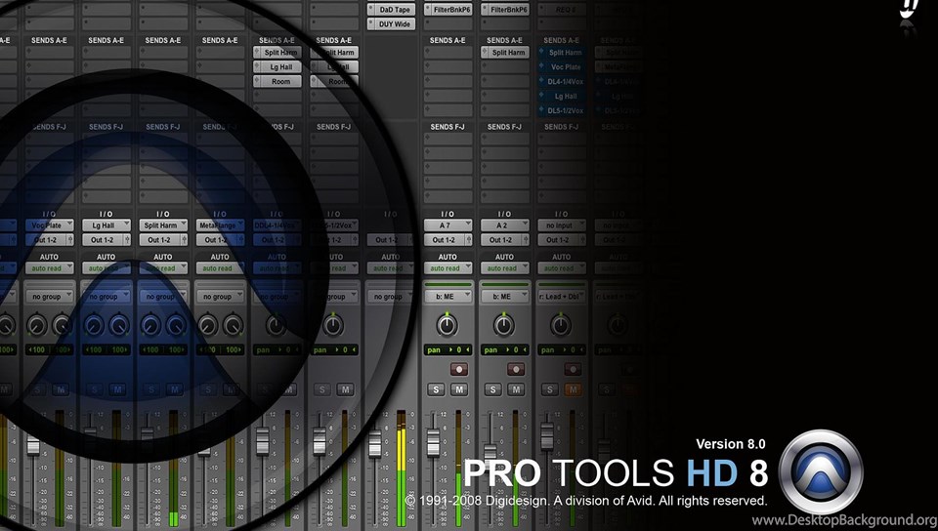The height and width of the screenshot is (531, 938).
Task: Click the Pro Tools logo icon
Action: click(x=822, y=470)
